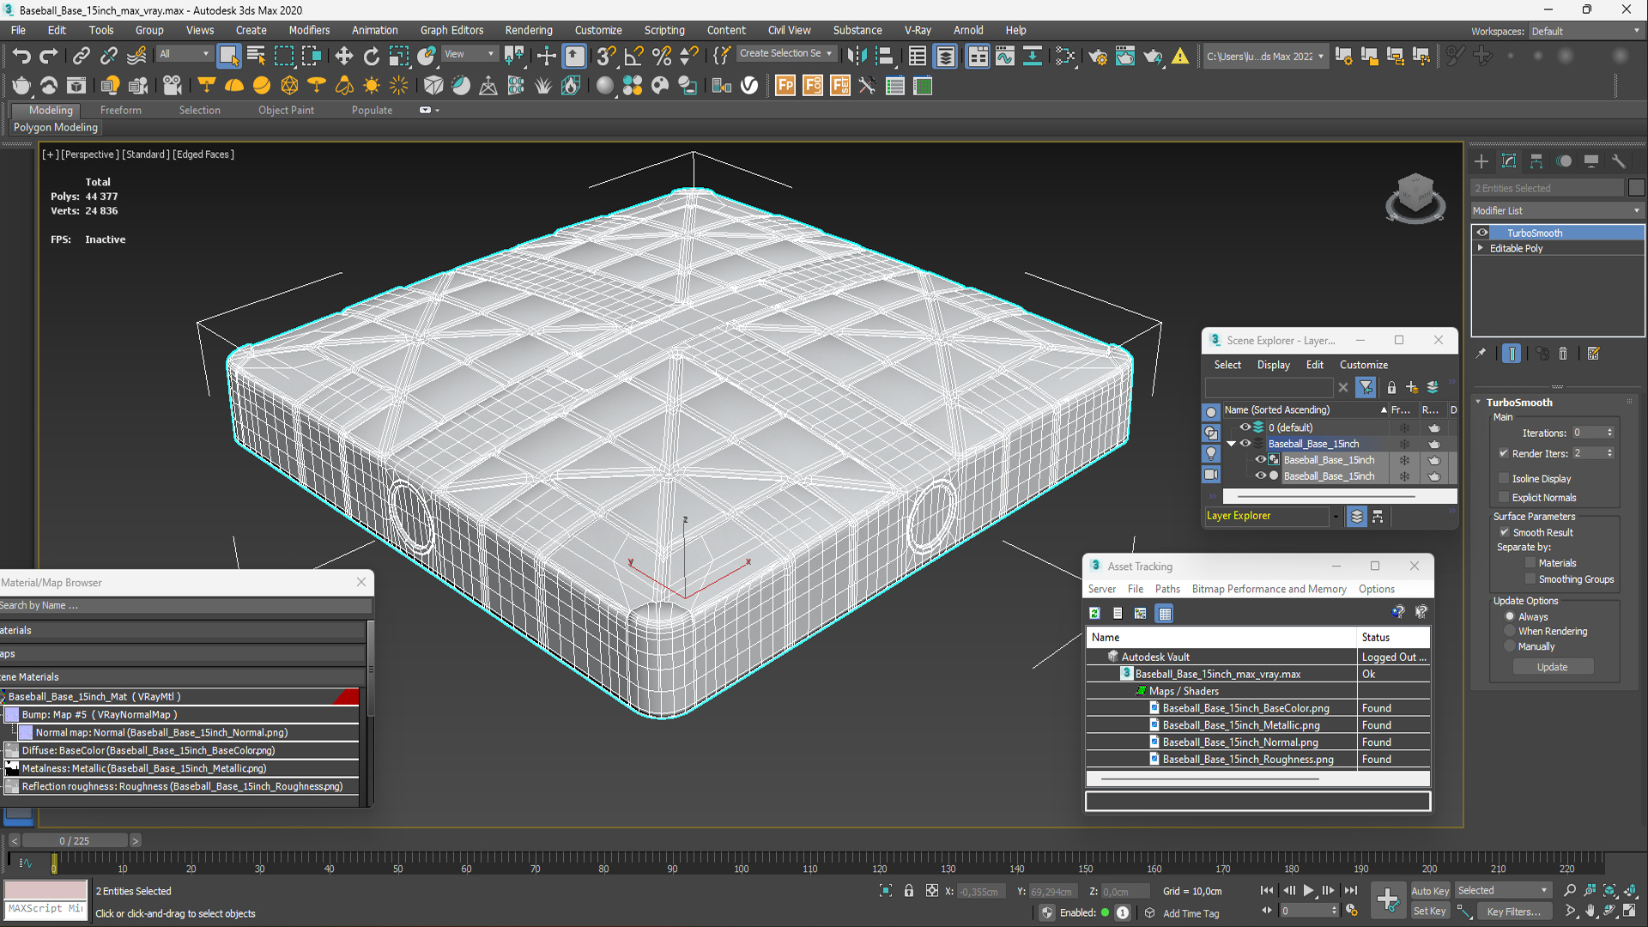Click the Key Filters button

pos(1513,912)
